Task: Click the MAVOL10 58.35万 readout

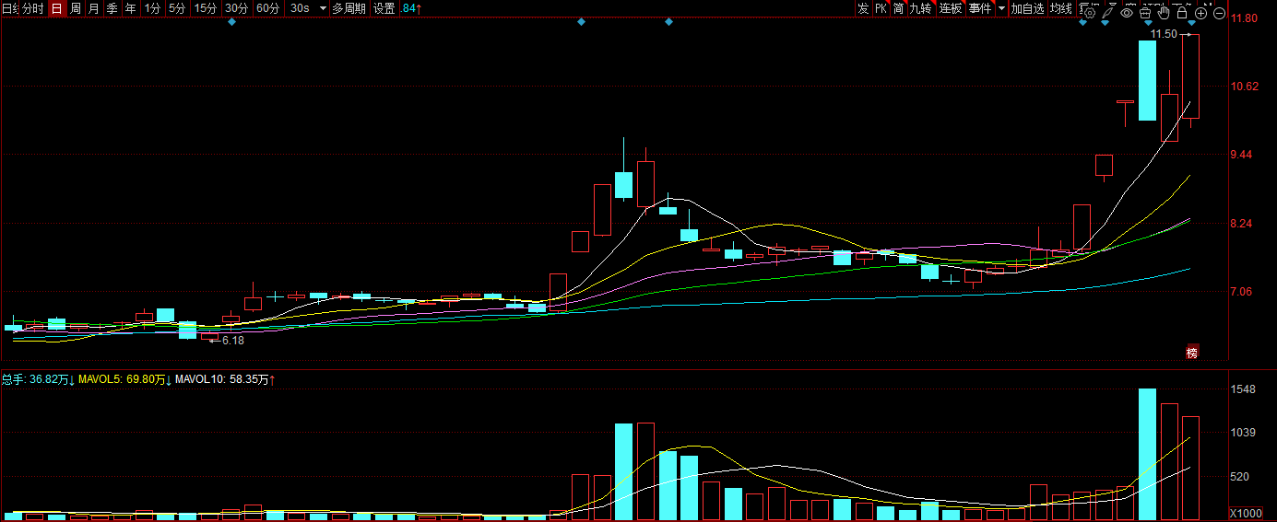Action: click(226, 379)
